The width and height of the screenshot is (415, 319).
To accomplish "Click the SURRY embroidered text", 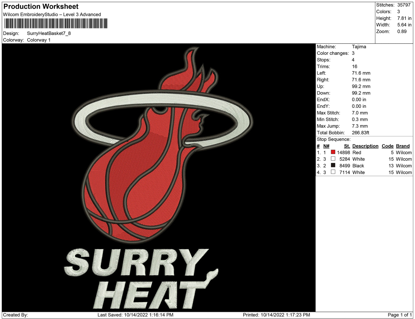I will click(x=135, y=262).
